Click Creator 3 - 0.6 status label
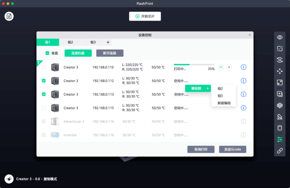Image resolution: width=290 pixels, height=188 pixels. point(36,179)
